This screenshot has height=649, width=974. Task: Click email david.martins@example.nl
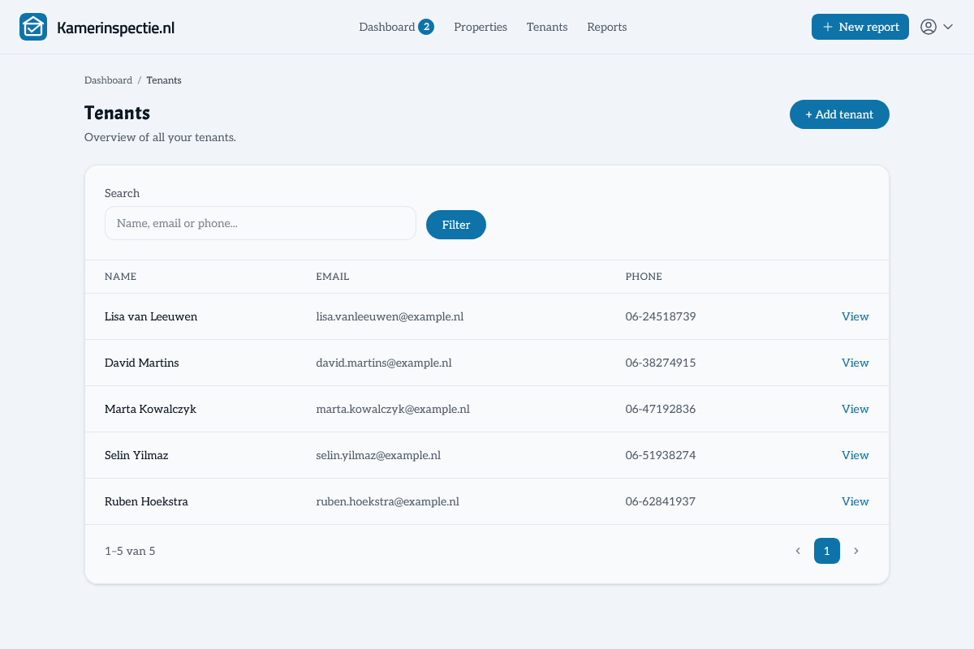384,363
